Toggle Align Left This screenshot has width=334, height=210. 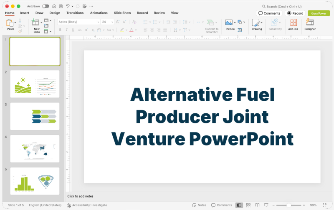(145, 30)
